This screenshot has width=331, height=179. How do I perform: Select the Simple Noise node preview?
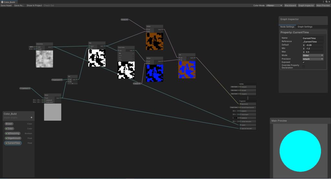(x=44, y=59)
